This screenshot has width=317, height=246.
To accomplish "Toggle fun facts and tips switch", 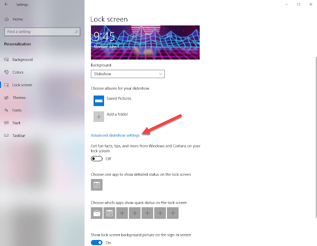I will [97, 159].
